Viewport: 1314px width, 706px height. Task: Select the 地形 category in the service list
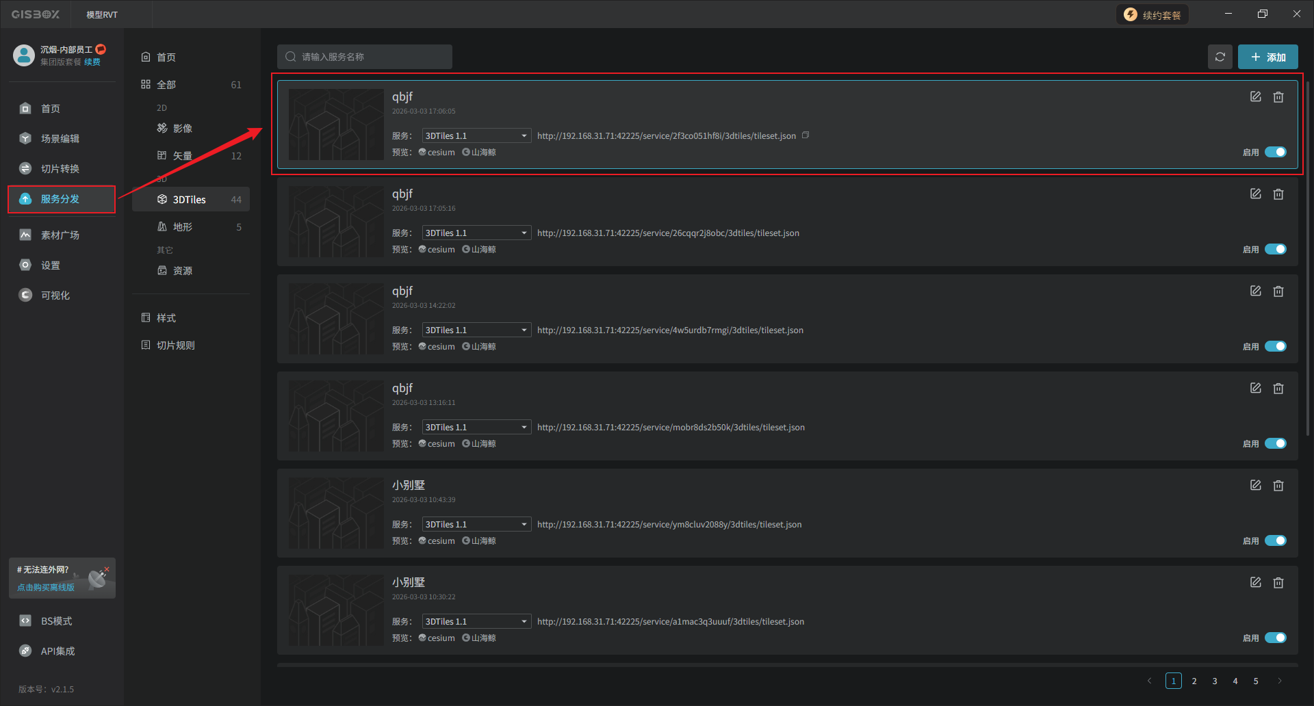(183, 227)
